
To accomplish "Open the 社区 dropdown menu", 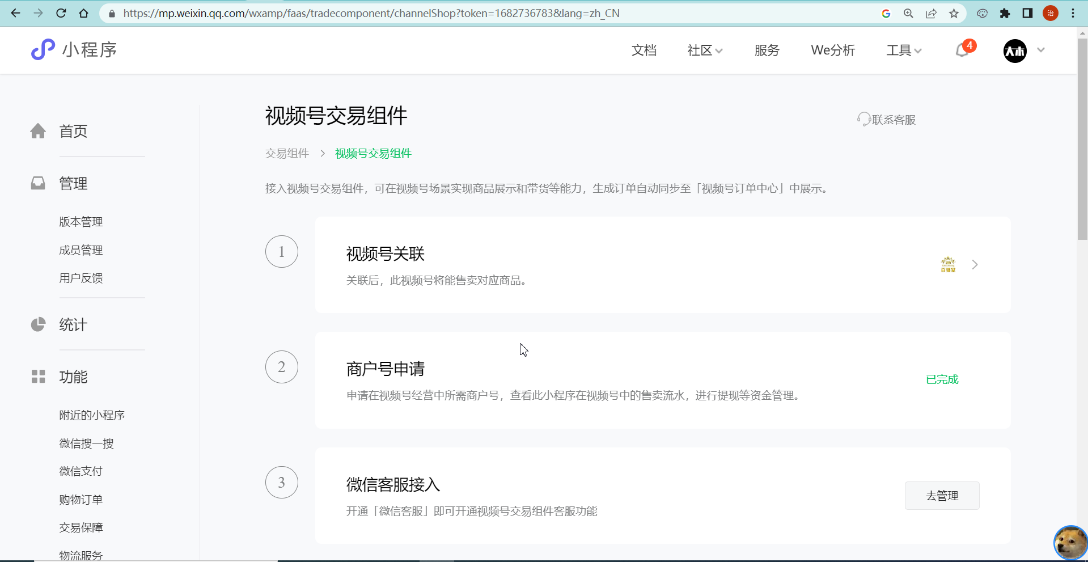I will click(705, 50).
